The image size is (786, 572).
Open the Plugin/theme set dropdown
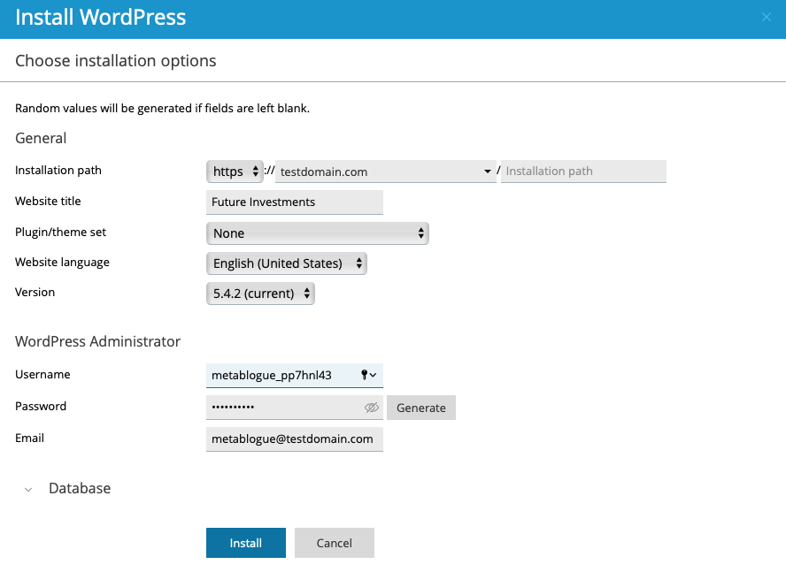(x=317, y=233)
